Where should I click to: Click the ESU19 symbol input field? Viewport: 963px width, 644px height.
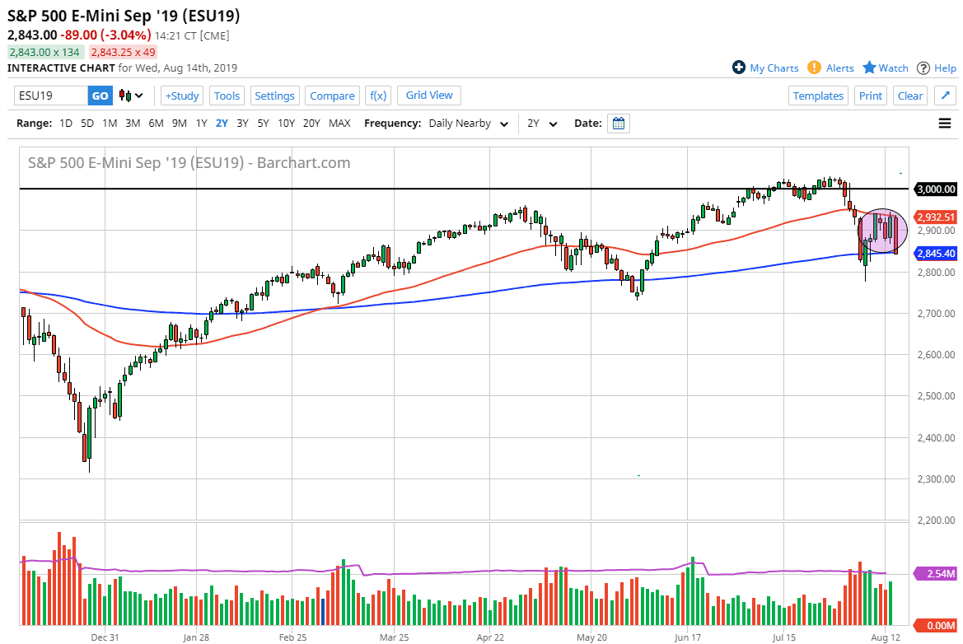coord(49,96)
